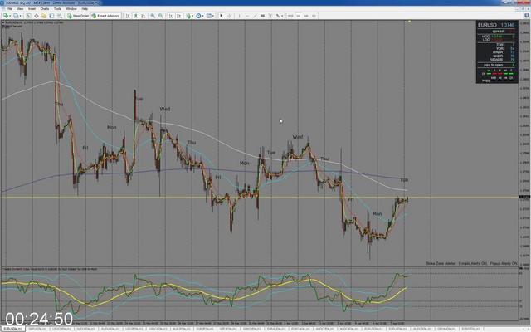Screen dimensions: 531x332
Task: Select the Arrows drawing tool icon
Action: coord(278,16)
